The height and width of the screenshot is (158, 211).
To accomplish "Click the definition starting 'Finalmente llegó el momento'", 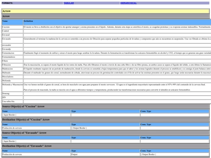I will click(x=117, y=53).
